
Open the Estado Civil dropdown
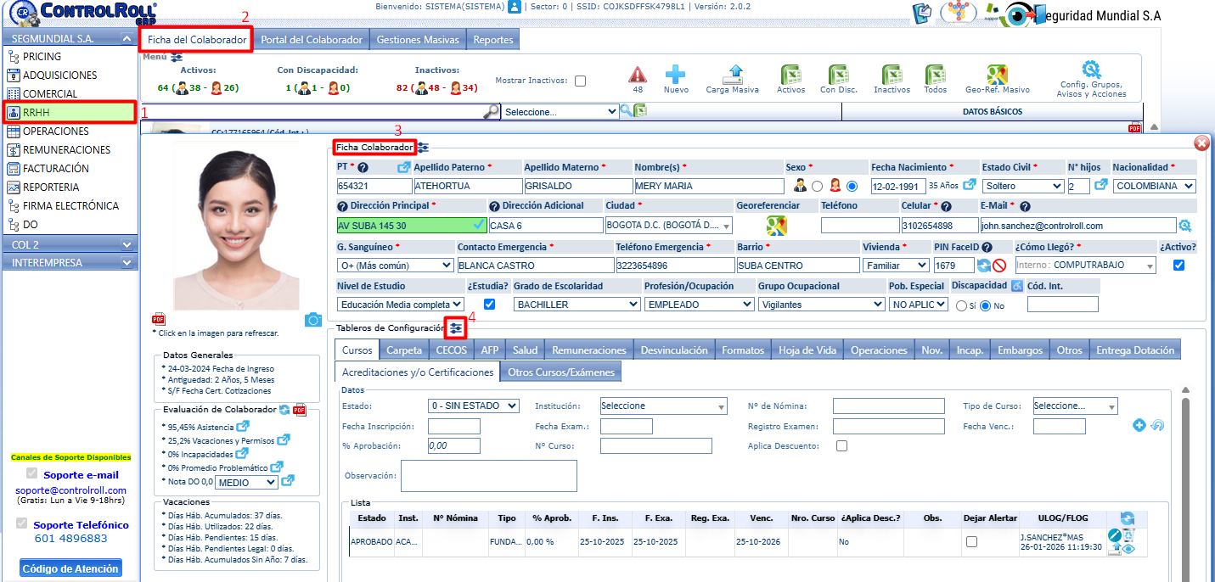pyautogui.click(x=1023, y=186)
